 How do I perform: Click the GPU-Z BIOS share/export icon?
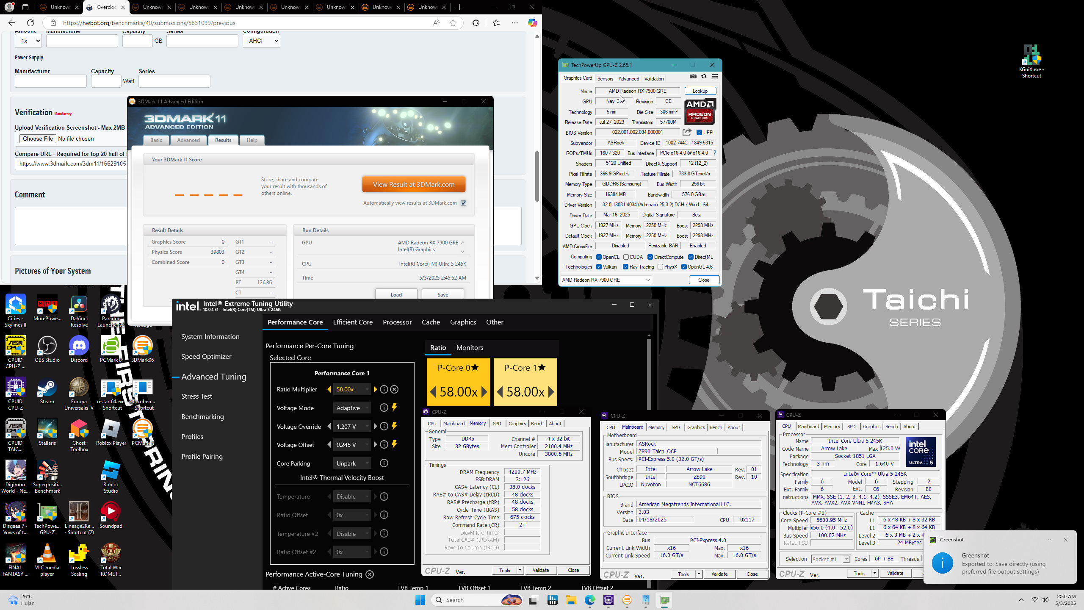pos(687,132)
